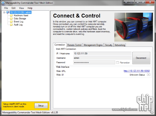Click the Hardware Asset folder icon
The image size is (156, 116).
(x=12, y=15)
